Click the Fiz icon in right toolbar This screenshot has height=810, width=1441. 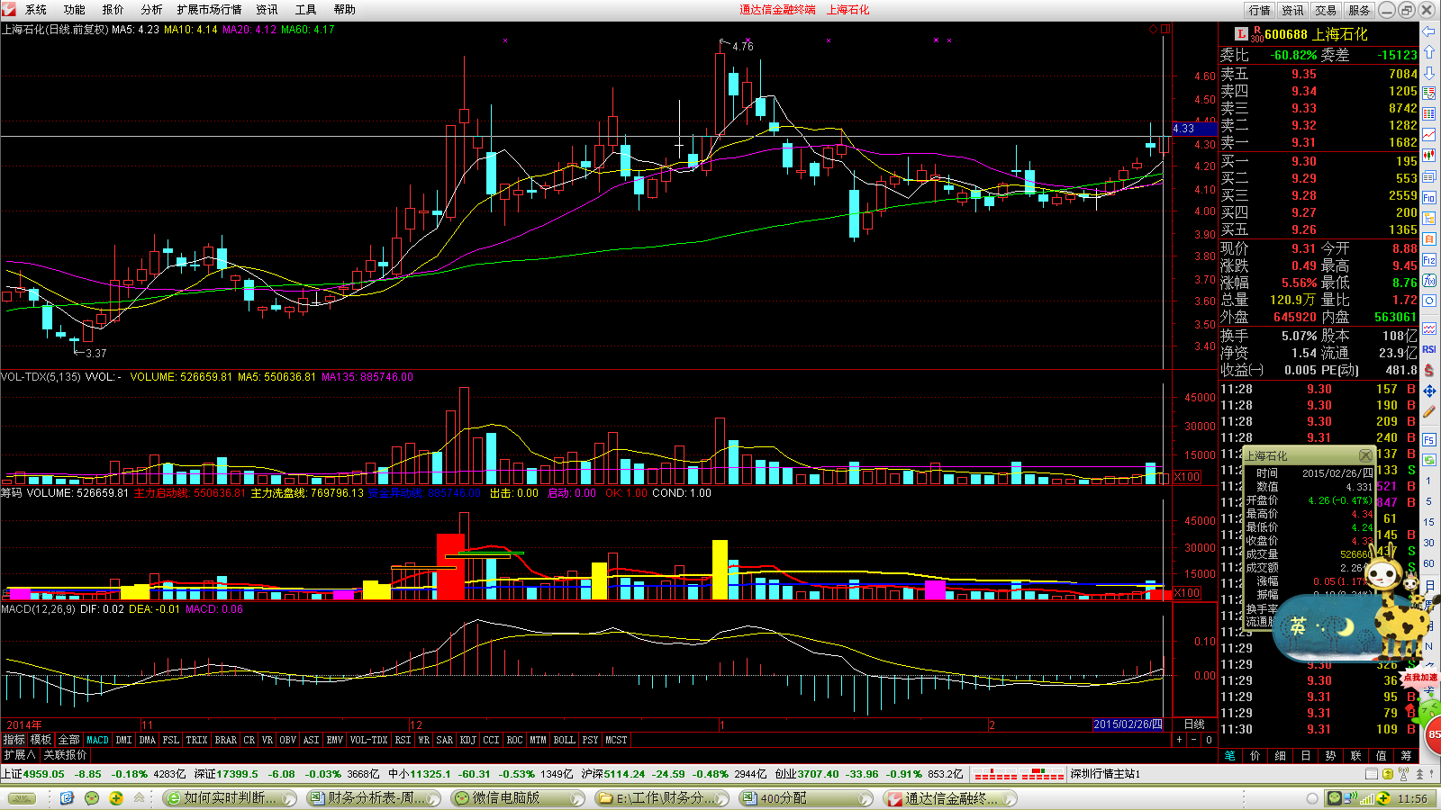1429,259
